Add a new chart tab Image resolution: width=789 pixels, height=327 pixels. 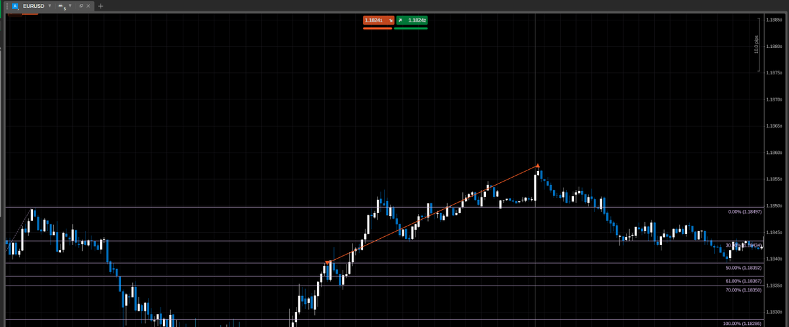click(x=101, y=6)
